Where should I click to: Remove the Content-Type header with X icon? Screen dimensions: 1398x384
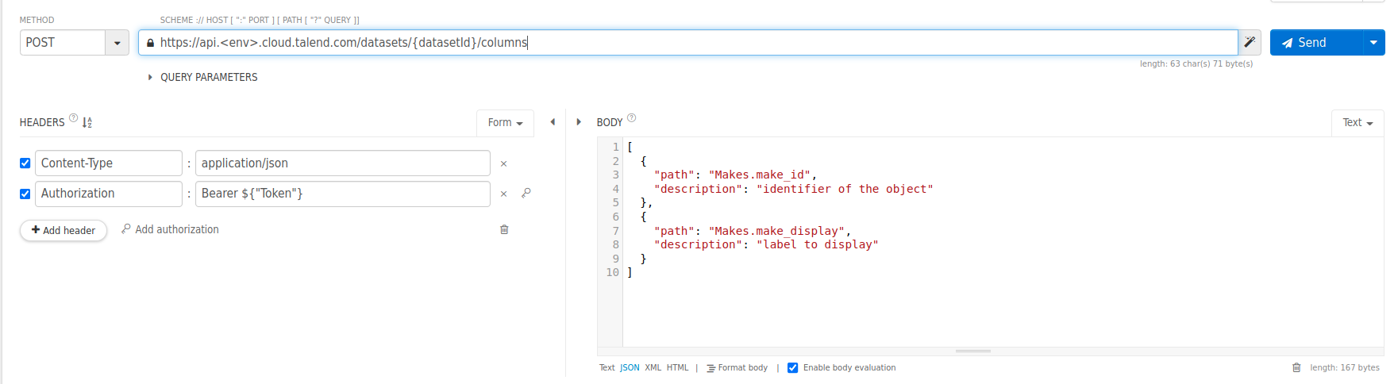(503, 164)
